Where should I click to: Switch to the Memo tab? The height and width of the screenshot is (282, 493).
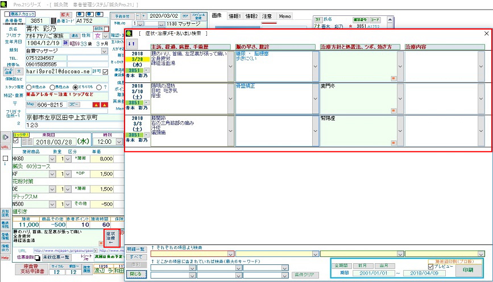(285, 16)
